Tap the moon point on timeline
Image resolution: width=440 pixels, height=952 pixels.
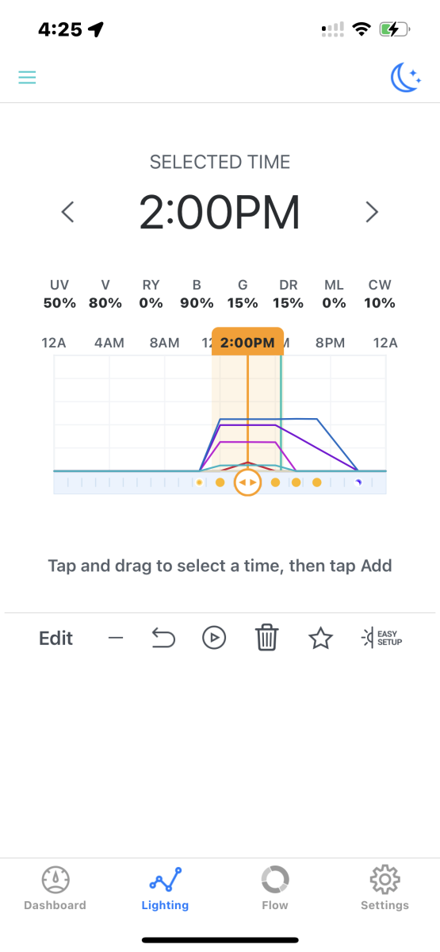tap(358, 482)
